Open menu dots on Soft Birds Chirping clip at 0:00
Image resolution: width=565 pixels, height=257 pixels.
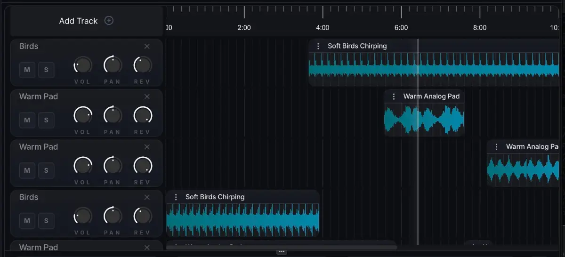tap(176, 197)
